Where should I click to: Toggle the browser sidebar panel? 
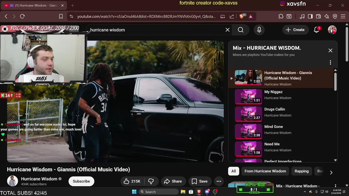point(310,16)
